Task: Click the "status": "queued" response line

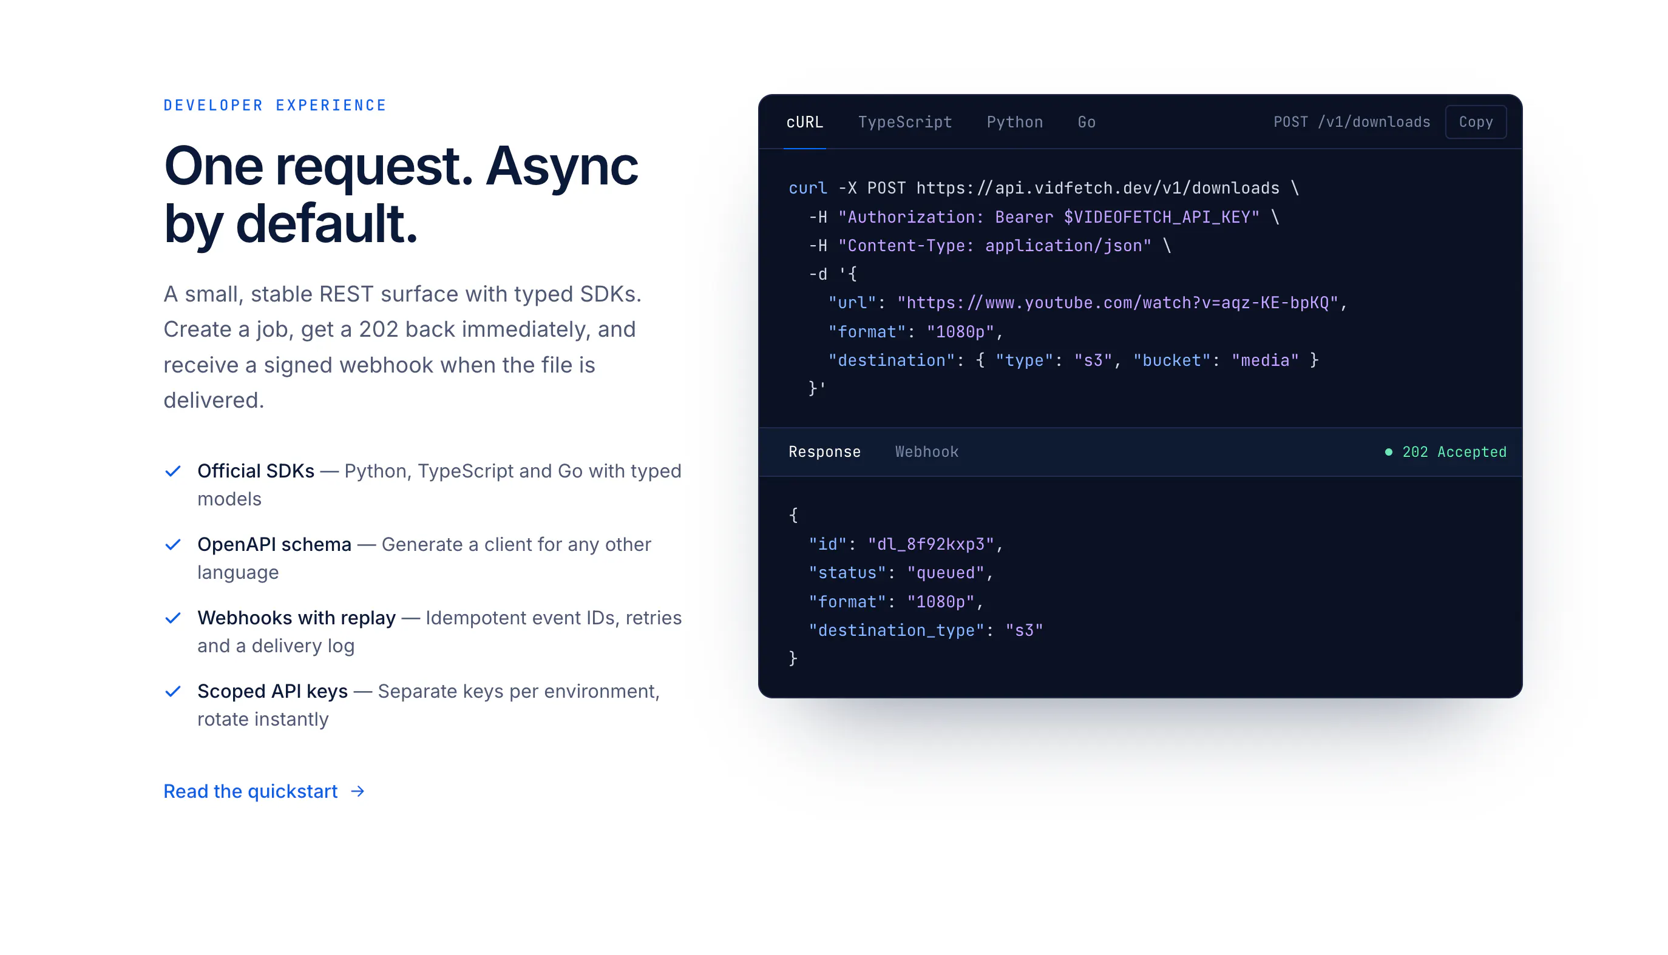Action: pyautogui.click(x=901, y=573)
